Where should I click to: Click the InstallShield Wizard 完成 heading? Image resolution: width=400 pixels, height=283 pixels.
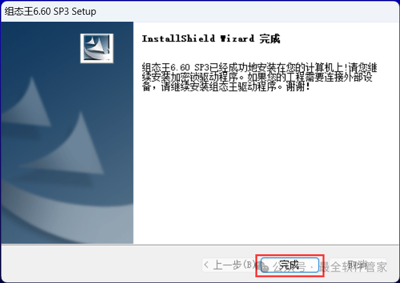[x=211, y=39]
